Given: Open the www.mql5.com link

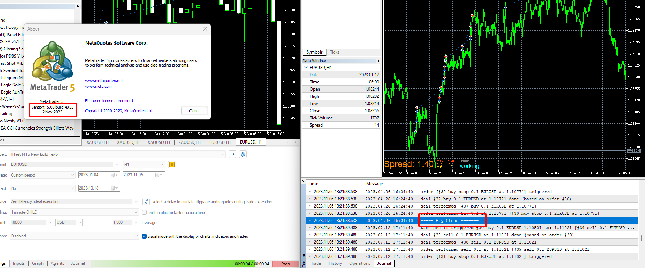Looking at the screenshot, I should click(x=98, y=86).
